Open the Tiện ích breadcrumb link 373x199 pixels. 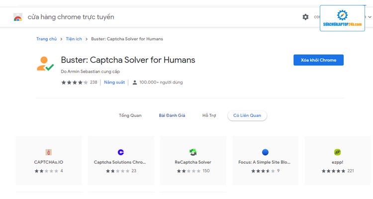point(74,39)
